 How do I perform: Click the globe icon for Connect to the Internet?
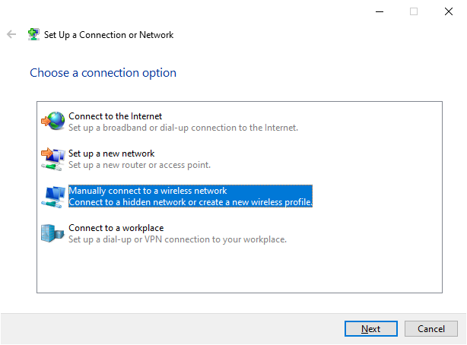coord(53,121)
